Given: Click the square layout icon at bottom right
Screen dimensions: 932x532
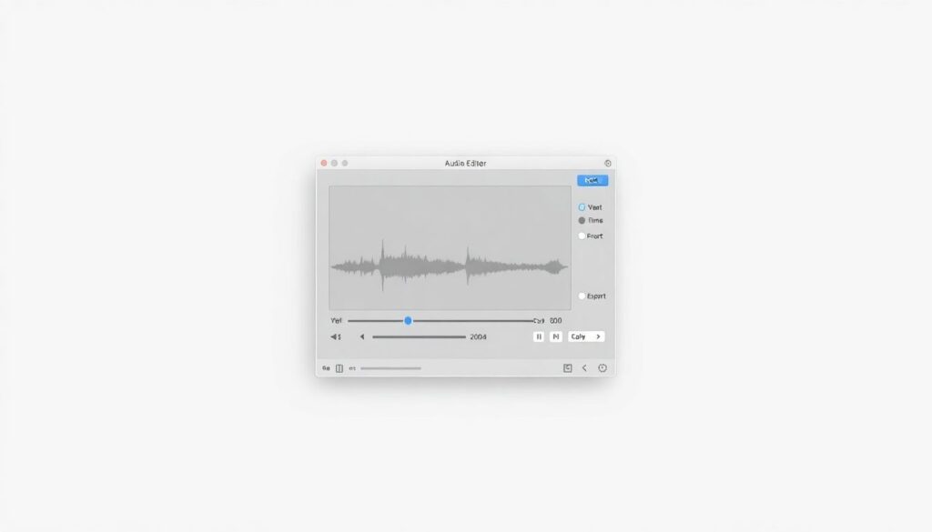Looking at the screenshot, I should pyautogui.click(x=567, y=368).
